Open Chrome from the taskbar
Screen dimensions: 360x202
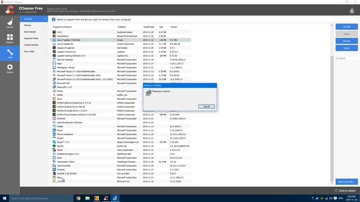(x=79, y=198)
